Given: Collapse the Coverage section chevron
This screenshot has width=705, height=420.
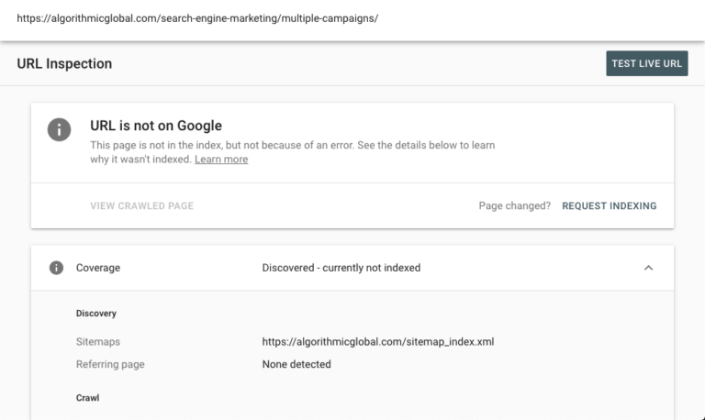Looking at the screenshot, I should click(648, 268).
